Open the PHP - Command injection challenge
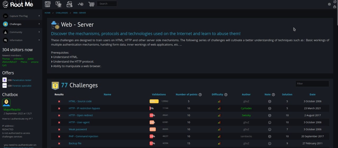The height and width of the screenshot is (148, 338). [x=83, y=136]
